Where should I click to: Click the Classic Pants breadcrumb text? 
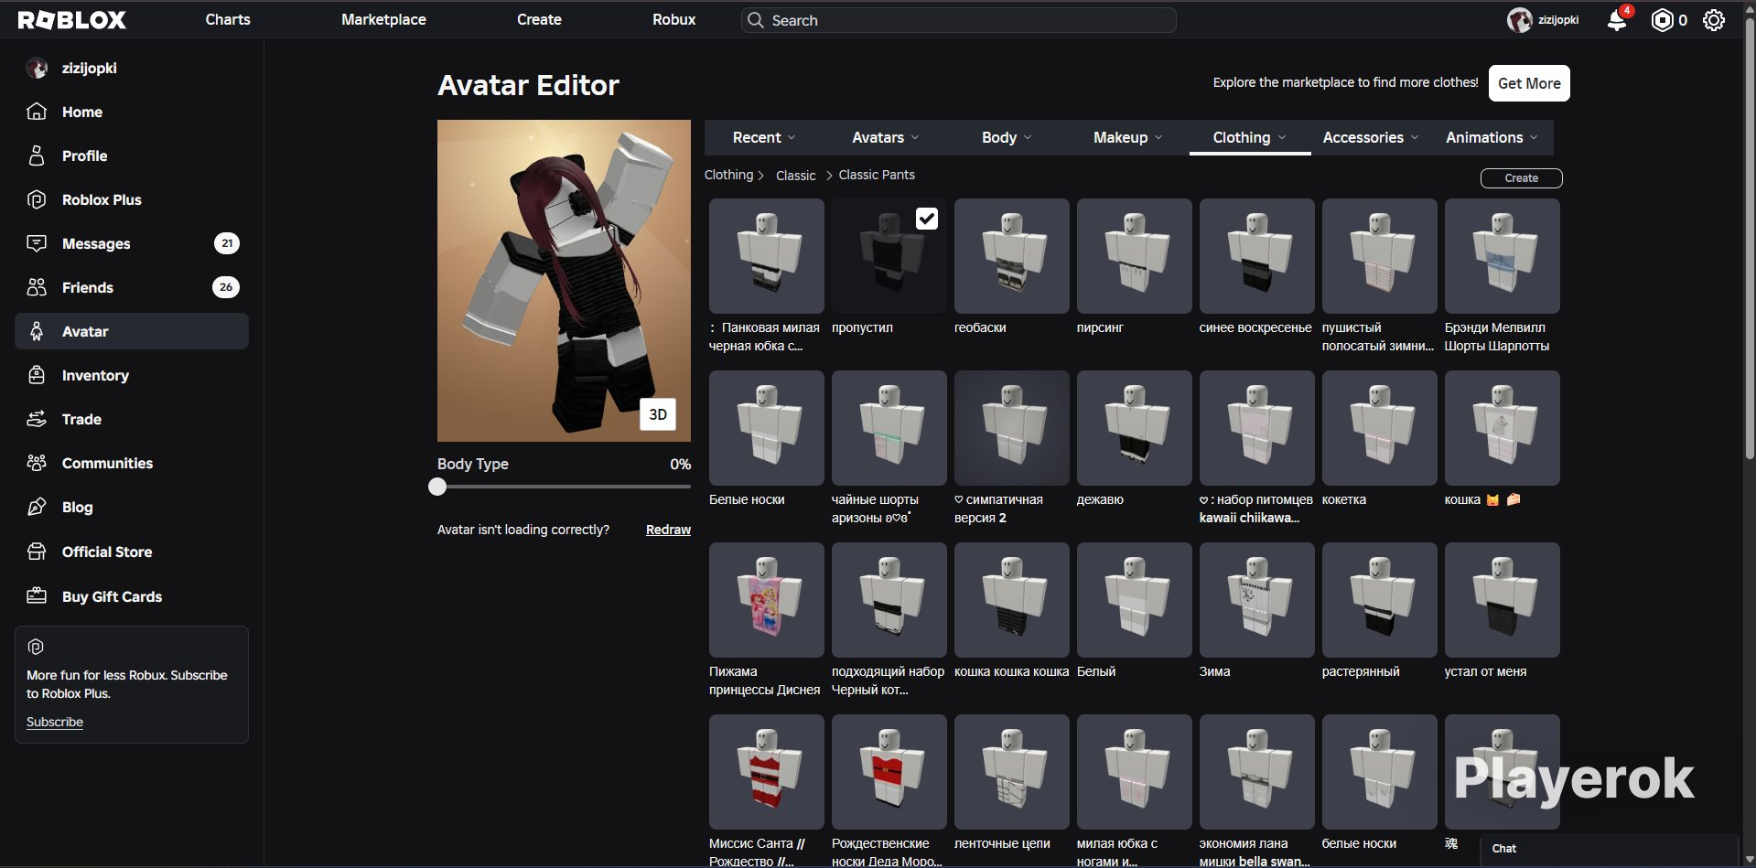(877, 175)
